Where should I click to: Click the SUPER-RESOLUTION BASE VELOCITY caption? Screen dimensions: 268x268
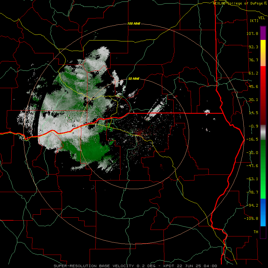point(135,266)
